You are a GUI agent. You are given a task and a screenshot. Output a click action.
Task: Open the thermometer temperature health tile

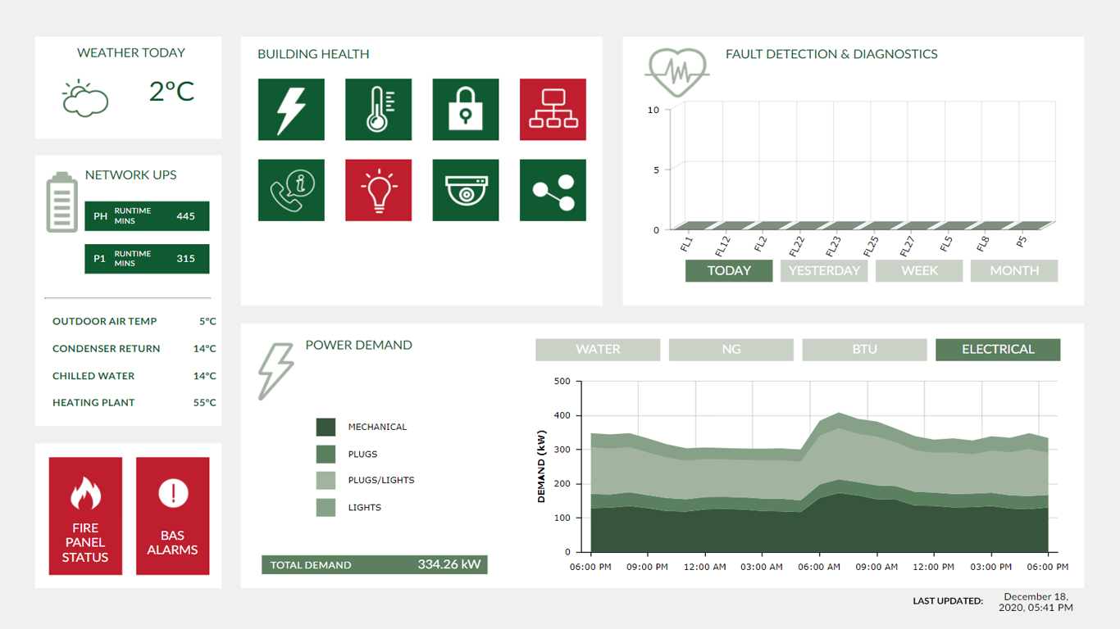point(378,110)
